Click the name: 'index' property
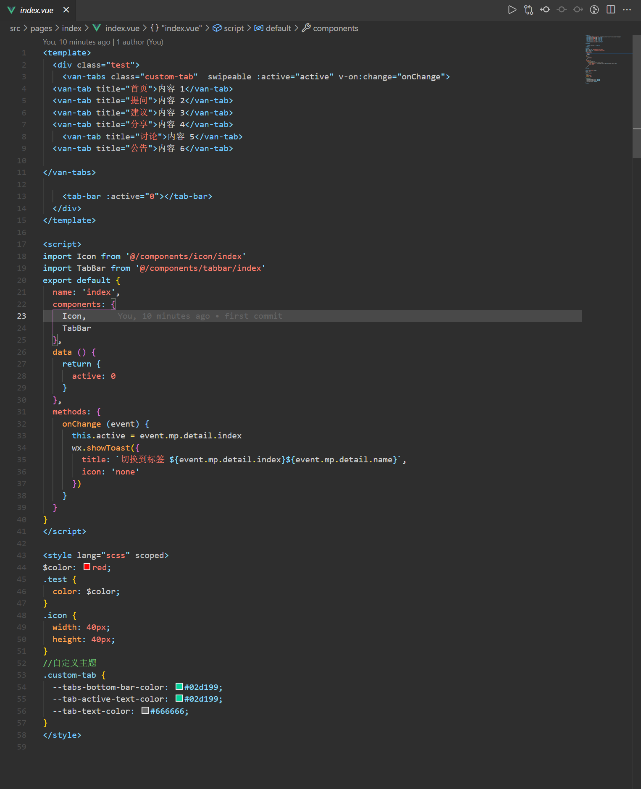Screen dimensions: 641x789 pyautogui.click(x=86, y=292)
